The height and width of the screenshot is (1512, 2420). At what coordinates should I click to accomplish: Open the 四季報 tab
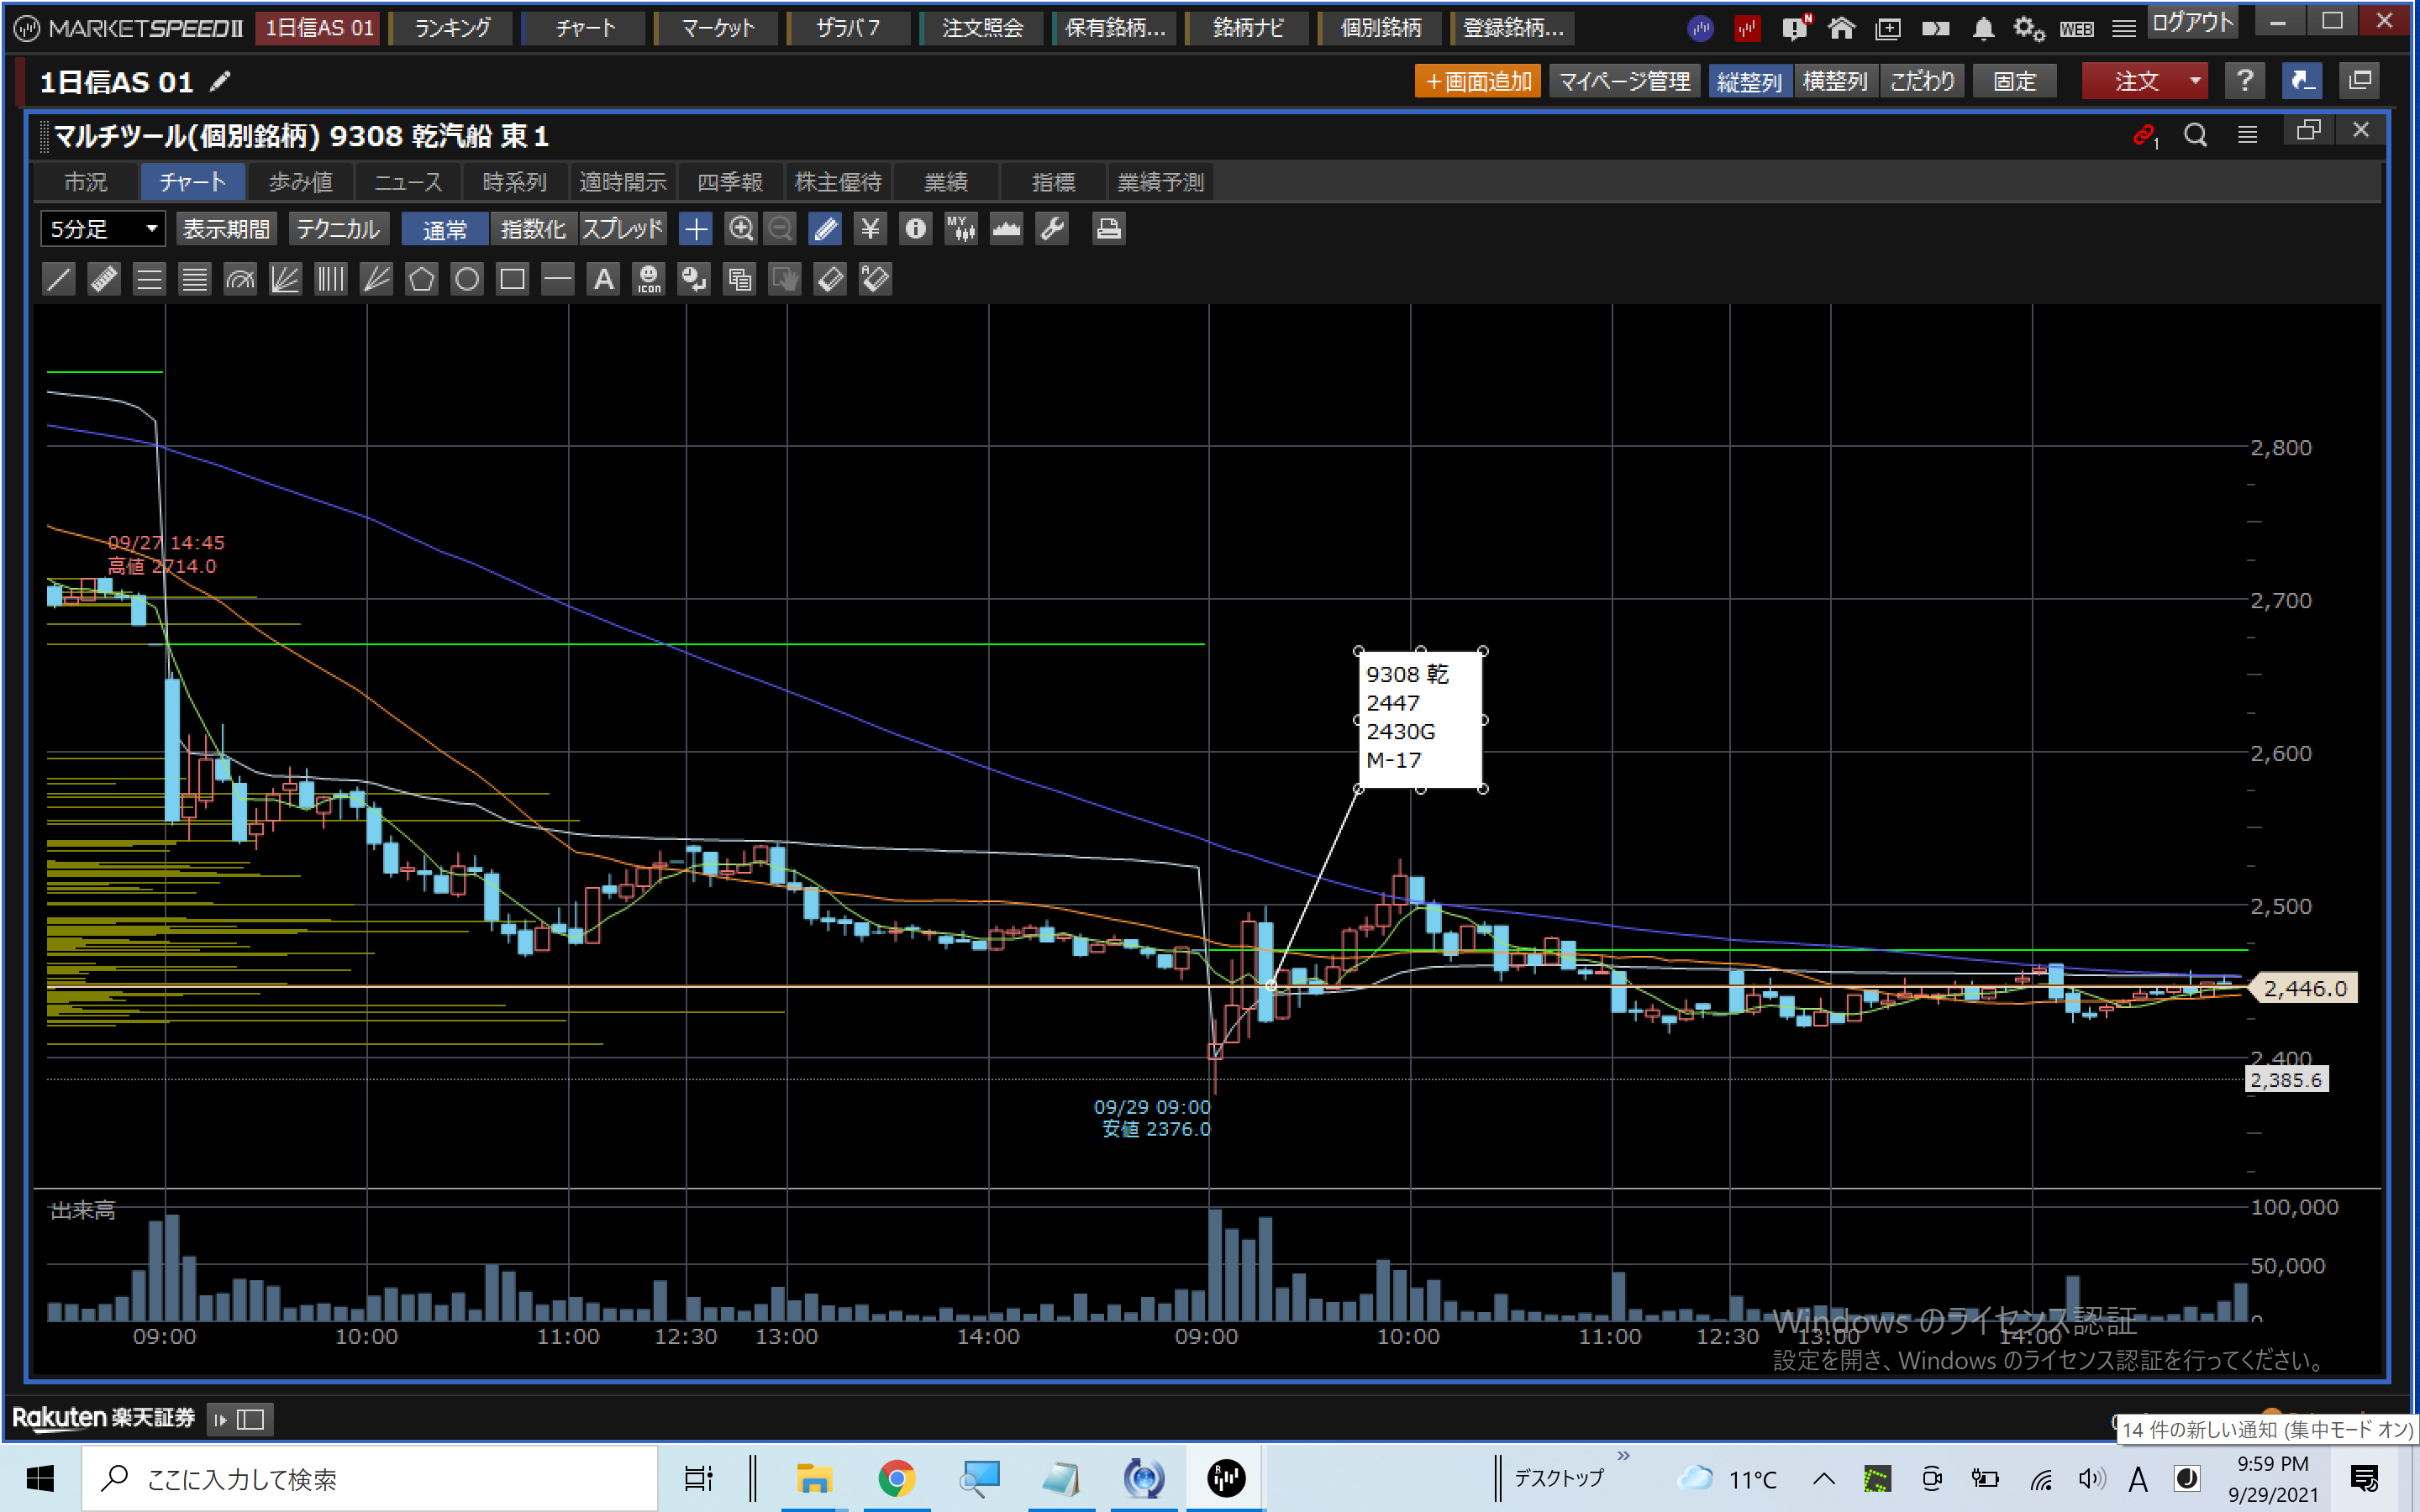point(730,182)
